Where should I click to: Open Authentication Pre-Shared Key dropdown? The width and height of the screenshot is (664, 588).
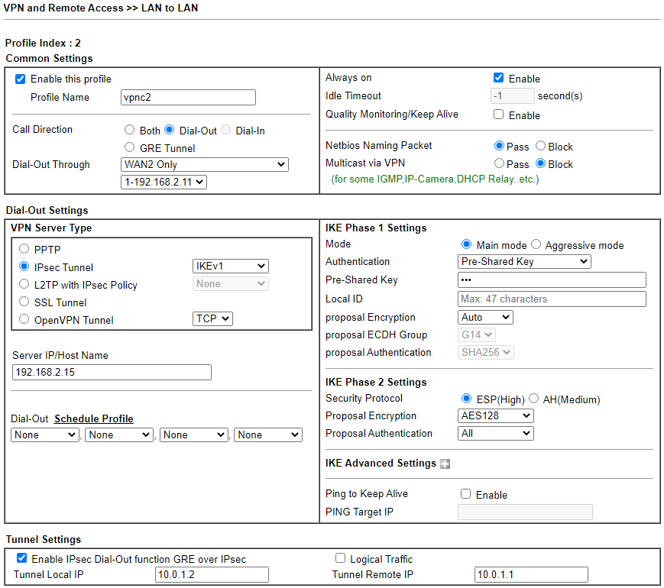(x=524, y=262)
